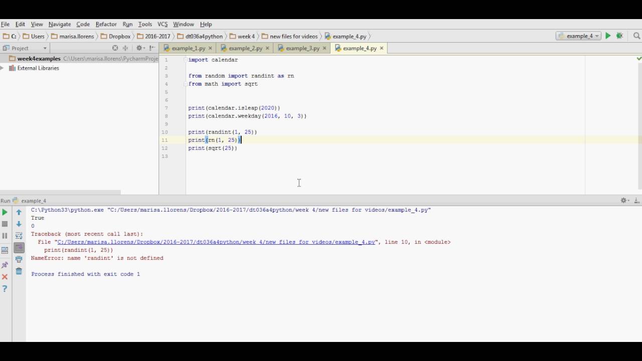Image resolution: width=642 pixels, height=361 pixels.
Task: Click scroll from source icon in Project panel
Action: (115, 48)
